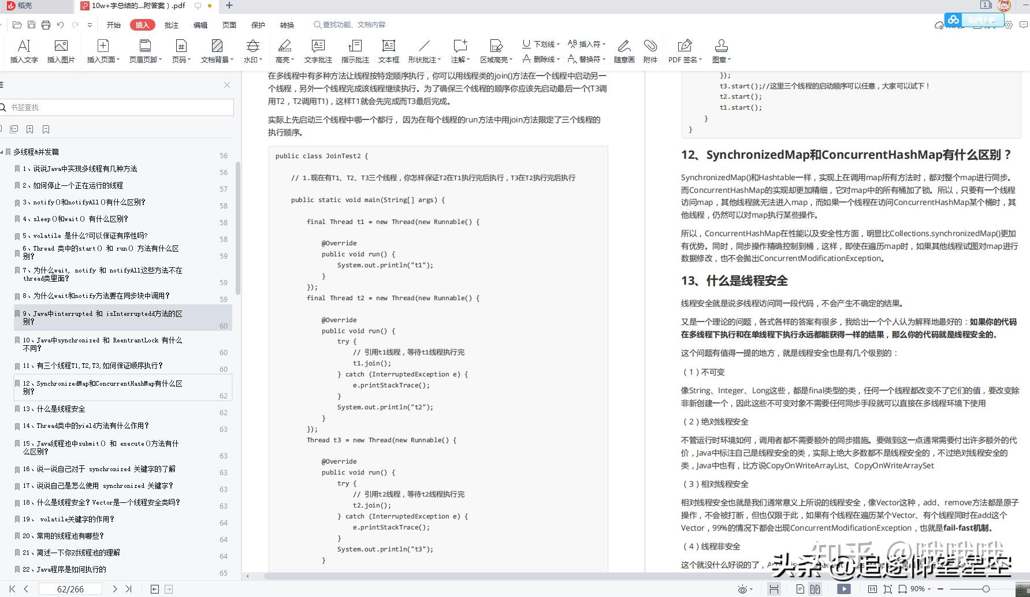This screenshot has width=1030, height=597.
Task: Open the 附件 attachment tool
Action: (x=650, y=51)
